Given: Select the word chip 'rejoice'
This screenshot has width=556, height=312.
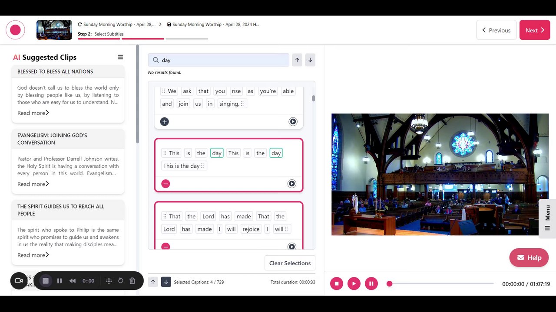Looking at the screenshot, I should click(x=251, y=229).
